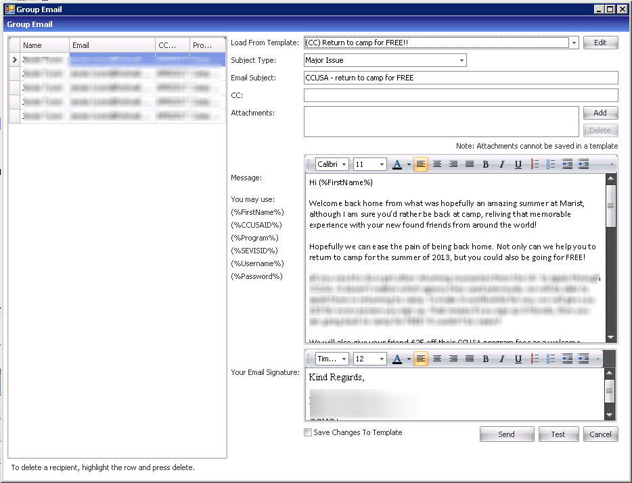Open the Load From Template dropdown
This screenshot has width=632, height=483.
(574, 43)
